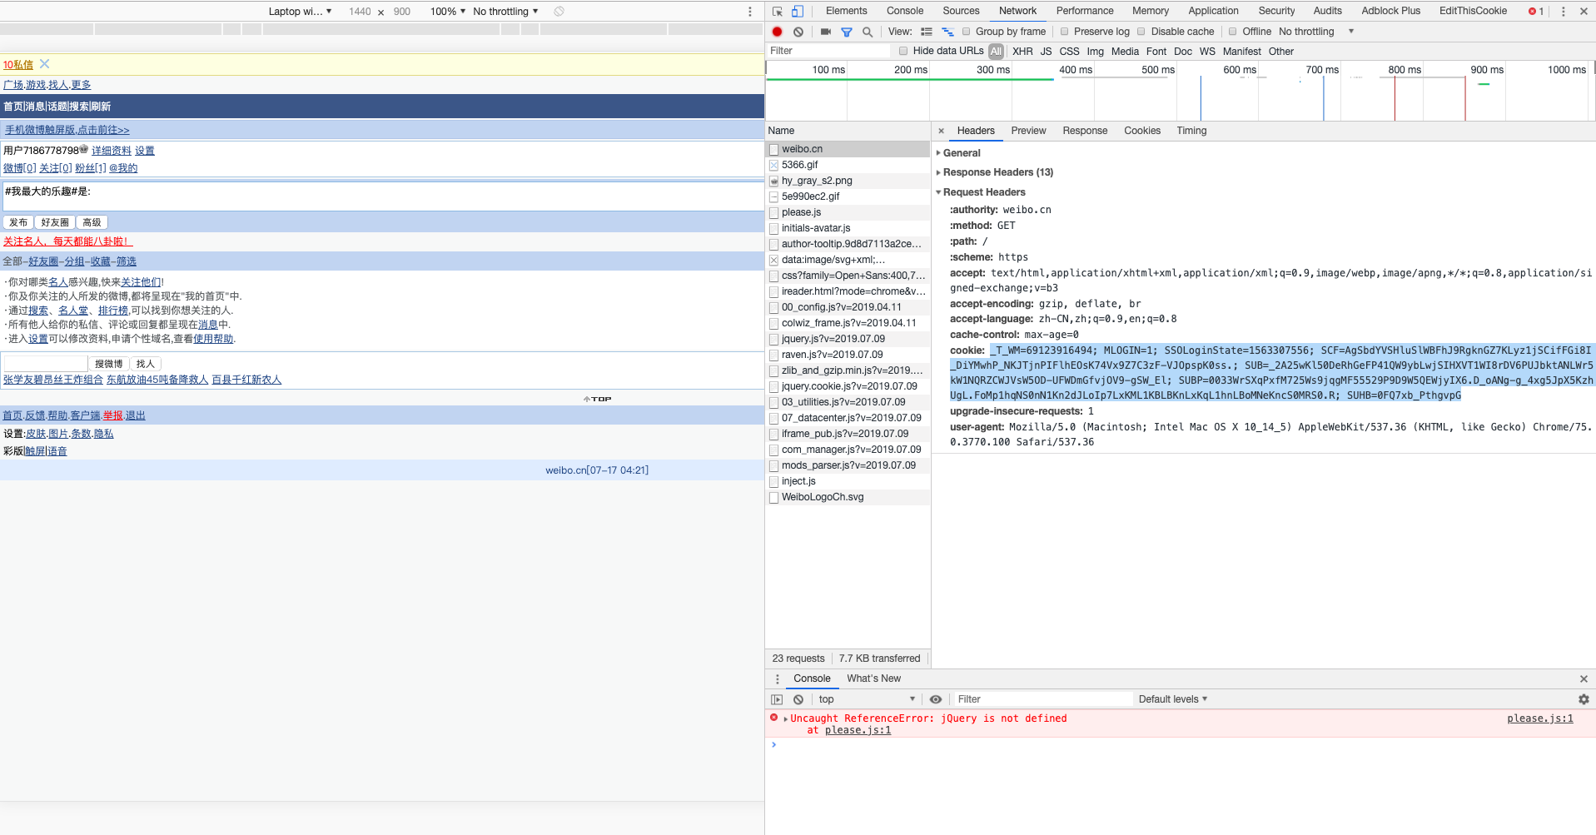Open DevTools customize menu (three dots)

click(1563, 11)
